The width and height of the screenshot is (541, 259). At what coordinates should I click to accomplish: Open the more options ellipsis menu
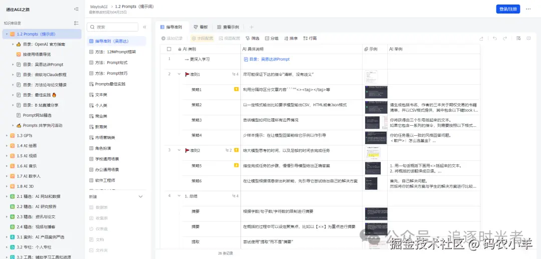[528, 10]
